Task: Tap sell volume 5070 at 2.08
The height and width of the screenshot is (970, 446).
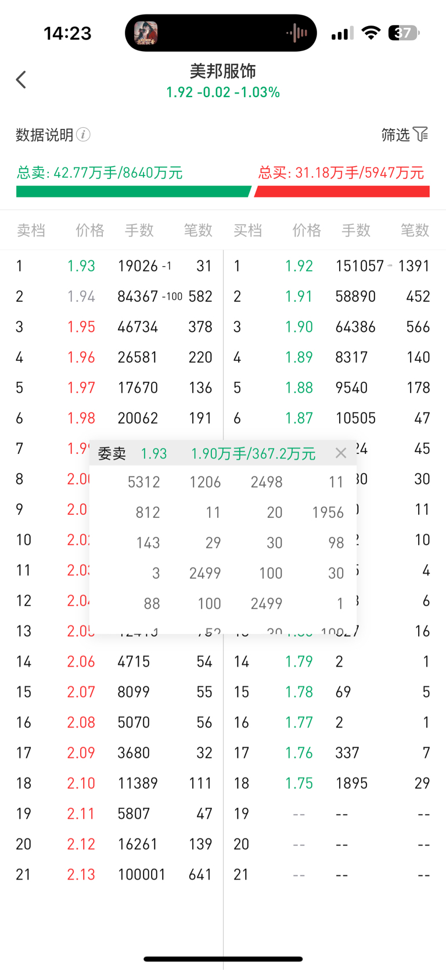Action: coord(134,722)
